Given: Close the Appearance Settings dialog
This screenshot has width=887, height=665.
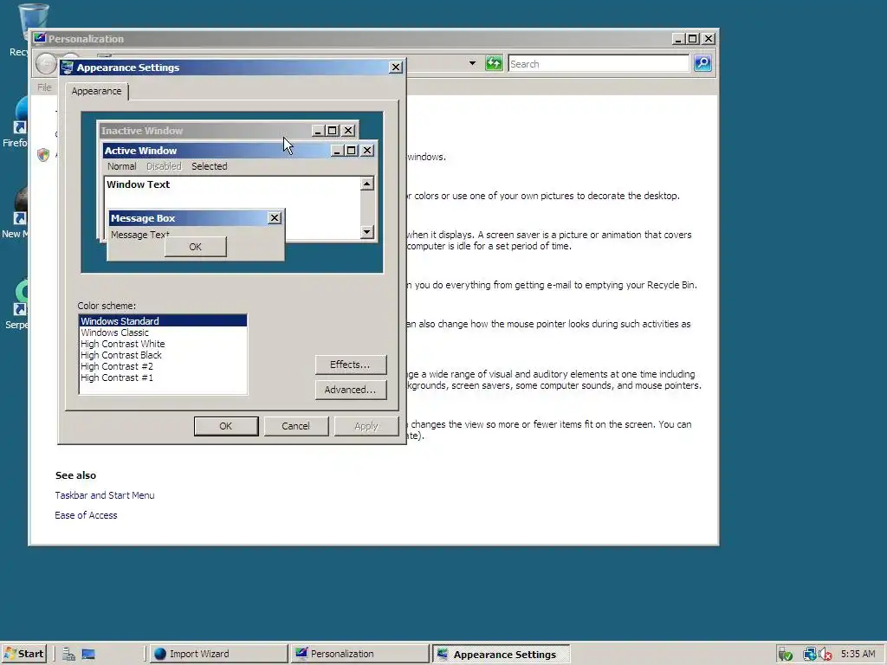Looking at the screenshot, I should click(x=396, y=68).
